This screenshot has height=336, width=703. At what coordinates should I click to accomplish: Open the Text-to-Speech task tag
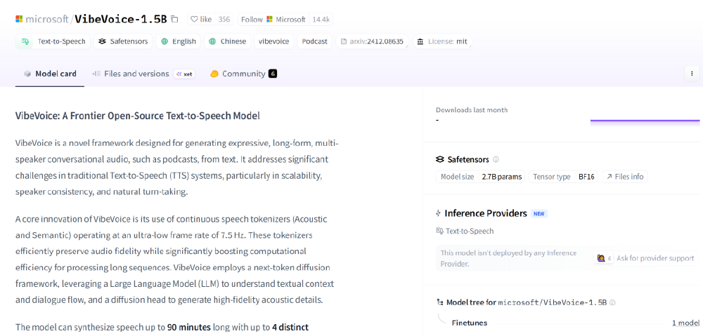click(53, 41)
